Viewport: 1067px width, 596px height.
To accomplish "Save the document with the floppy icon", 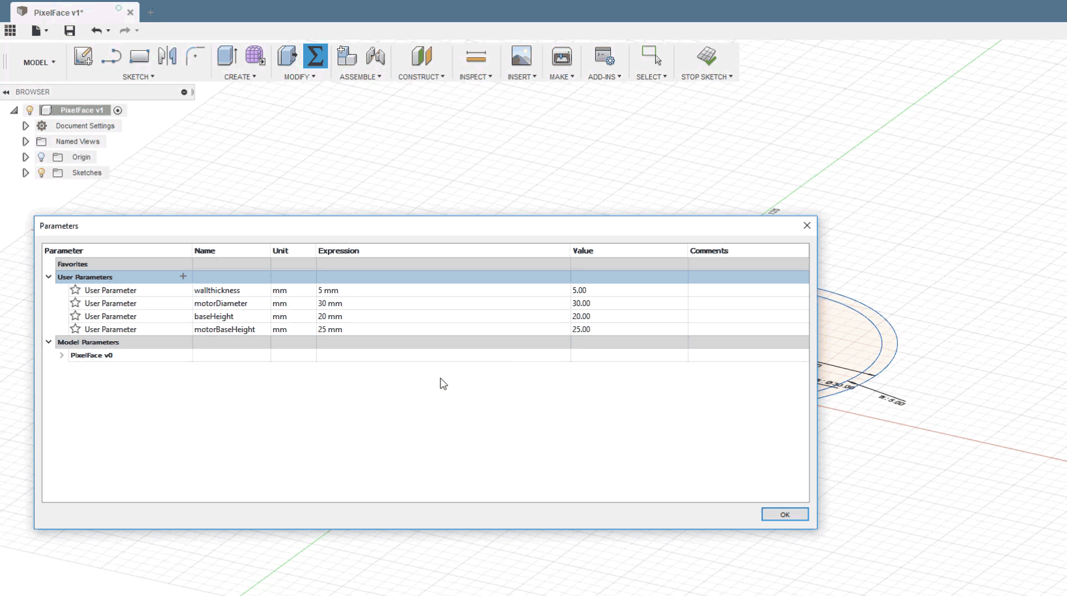I will [x=70, y=31].
